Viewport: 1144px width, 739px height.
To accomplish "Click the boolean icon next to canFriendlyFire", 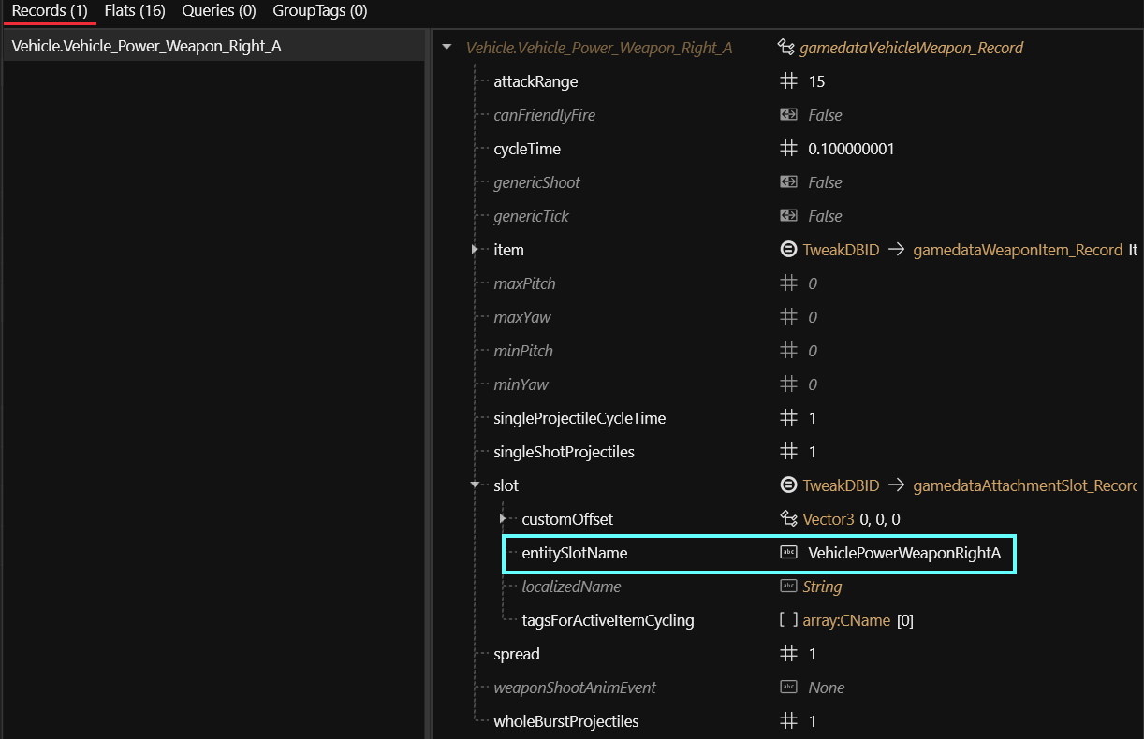I will (x=788, y=115).
